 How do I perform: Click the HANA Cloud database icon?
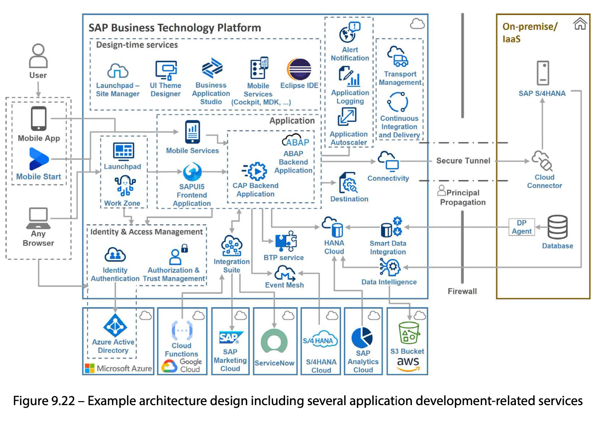click(333, 228)
